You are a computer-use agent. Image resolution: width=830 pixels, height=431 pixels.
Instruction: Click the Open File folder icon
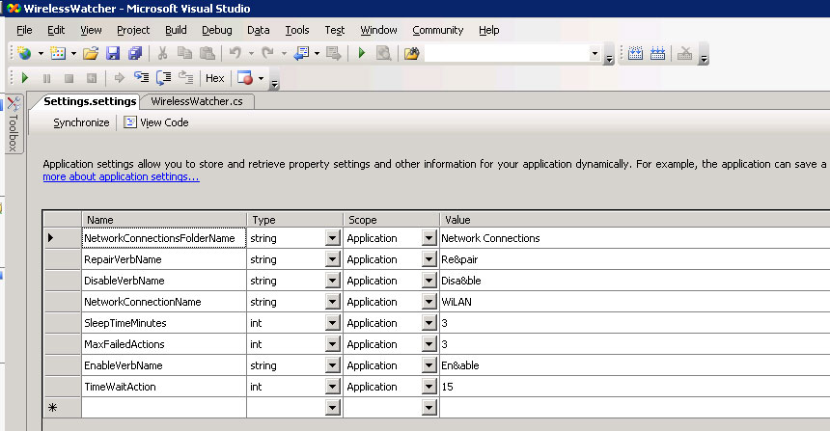91,53
